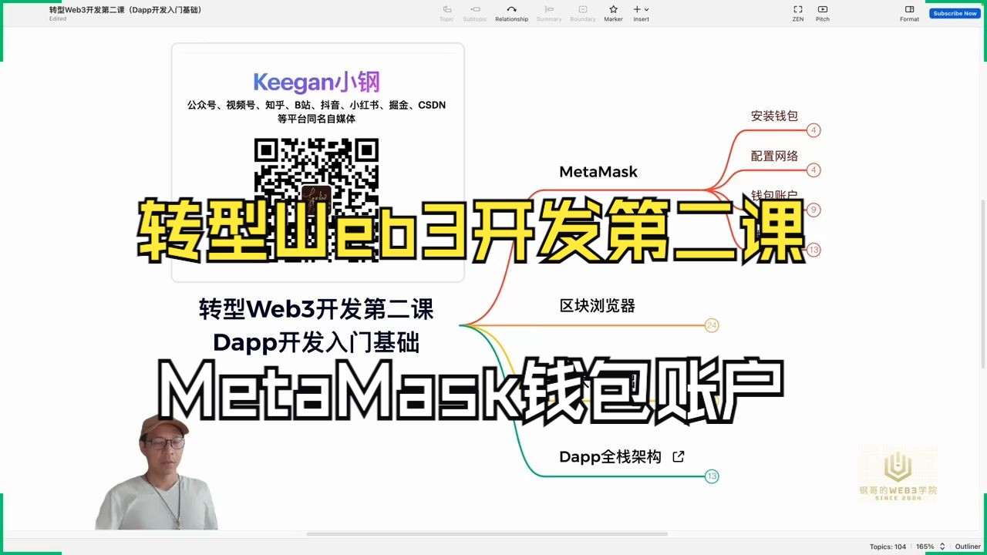Screen dimensions: 987x555
Task: Expand the 钱包账户 branch badge 9
Action: (814, 210)
